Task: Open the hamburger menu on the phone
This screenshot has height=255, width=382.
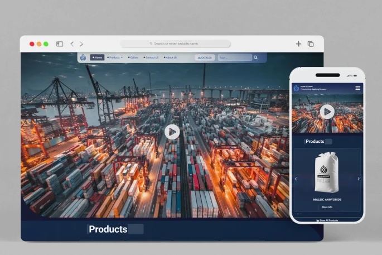Action: pyautogui.click(x=358, y=88)
